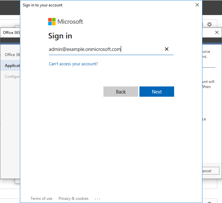
Task: Click the Next button in sign-in dialog
Action: (156, 92)
